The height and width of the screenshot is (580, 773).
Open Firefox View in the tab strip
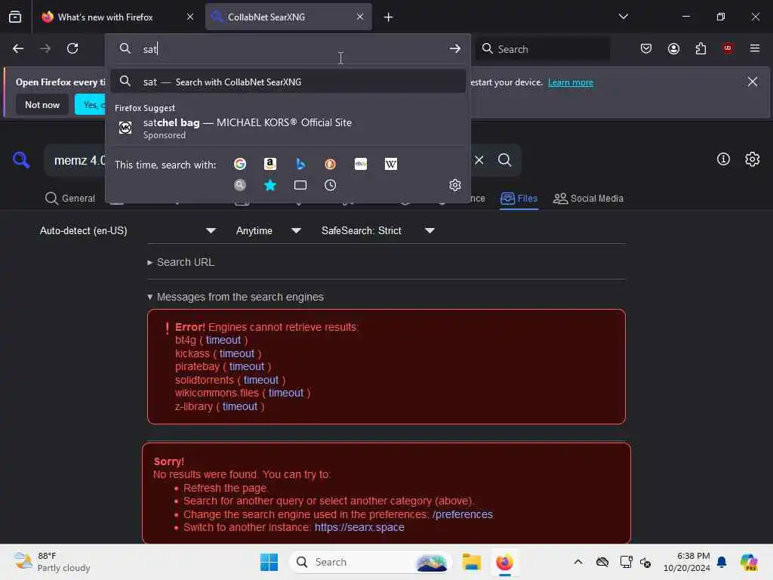[15, 17]
